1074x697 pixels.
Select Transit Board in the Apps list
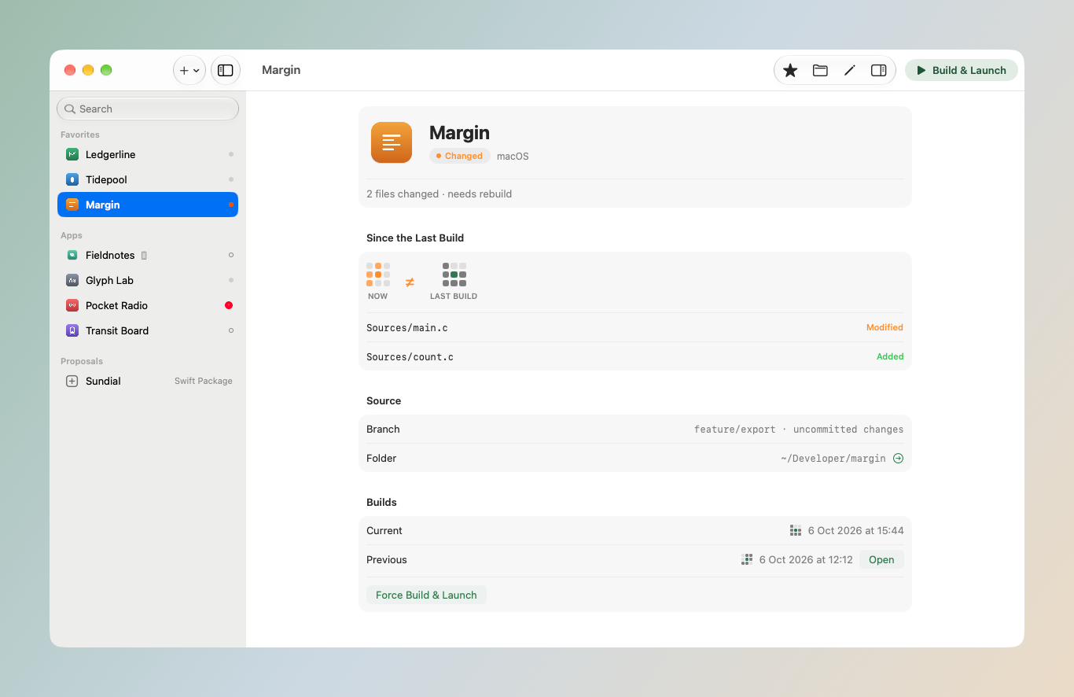148,330
